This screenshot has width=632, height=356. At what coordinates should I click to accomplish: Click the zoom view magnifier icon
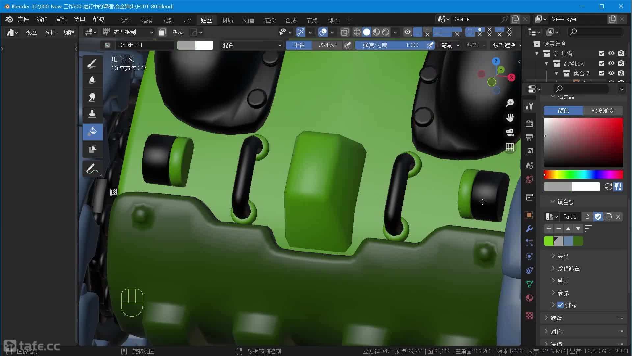(510, 103)
